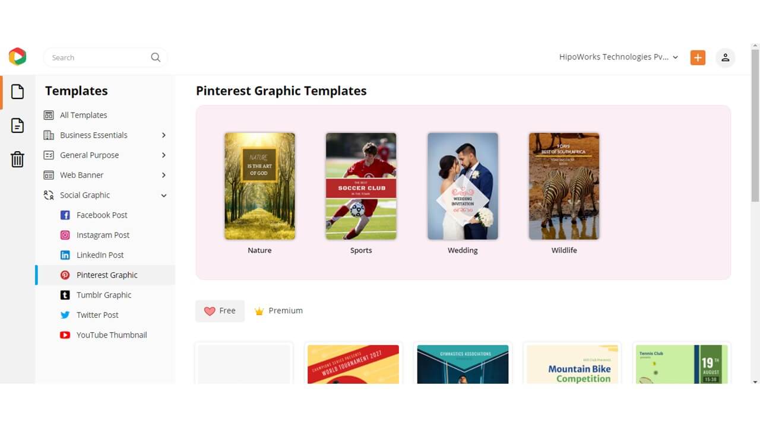Click the LinkedIn Post icon
This screenshot has width=760, height=427.
click(x=65, y=255)
